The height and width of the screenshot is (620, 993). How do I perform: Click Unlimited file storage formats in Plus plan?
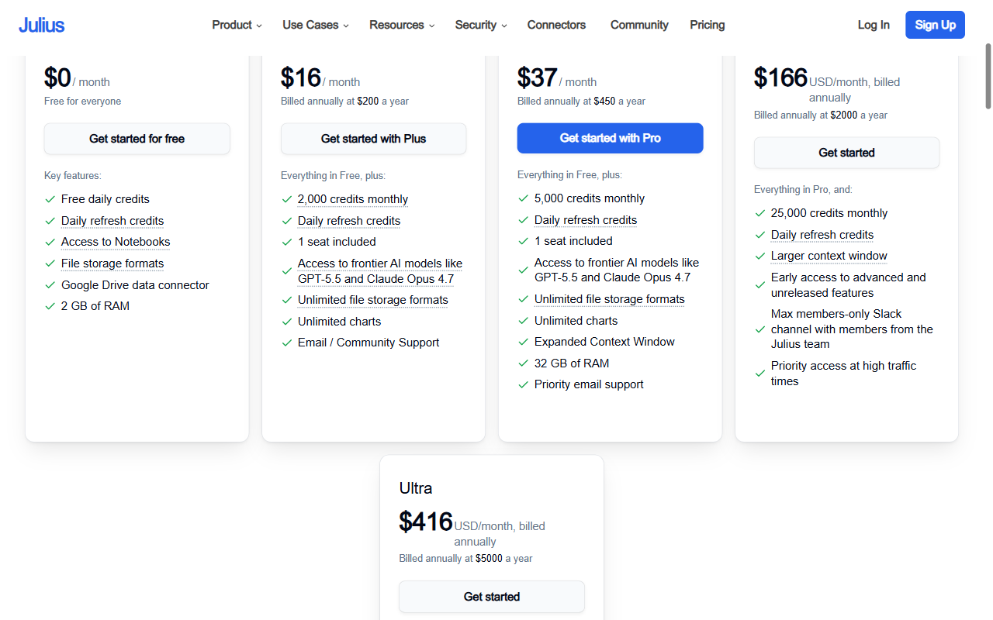pos(373,300)
